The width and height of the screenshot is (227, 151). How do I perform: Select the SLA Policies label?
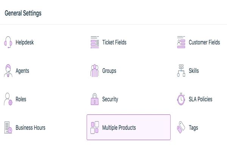tap(201, 99)
